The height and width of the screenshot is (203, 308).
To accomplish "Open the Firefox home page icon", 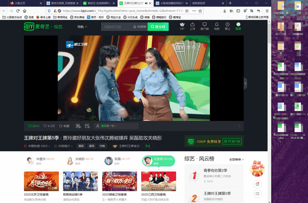I will tap(25, 11).
